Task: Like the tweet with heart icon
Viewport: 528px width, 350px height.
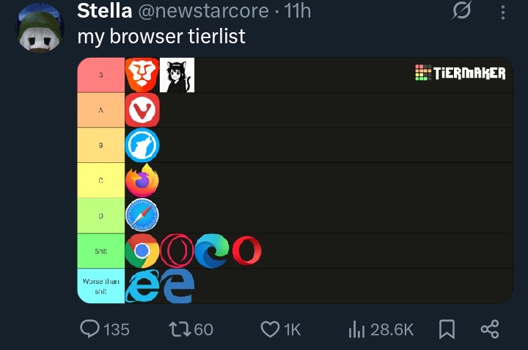Action: [x=270, y=329]
